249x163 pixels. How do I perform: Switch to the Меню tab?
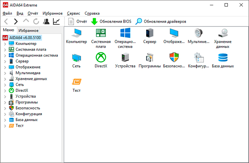[x=8, y=30]
